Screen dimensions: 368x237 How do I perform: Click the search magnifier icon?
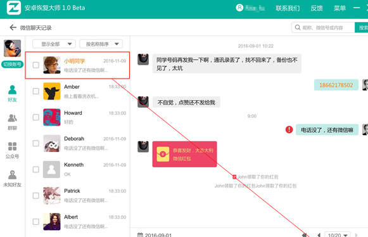[x=298, y=27]
